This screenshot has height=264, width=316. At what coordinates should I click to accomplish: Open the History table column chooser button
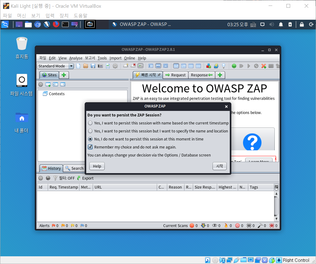(276, 187)
